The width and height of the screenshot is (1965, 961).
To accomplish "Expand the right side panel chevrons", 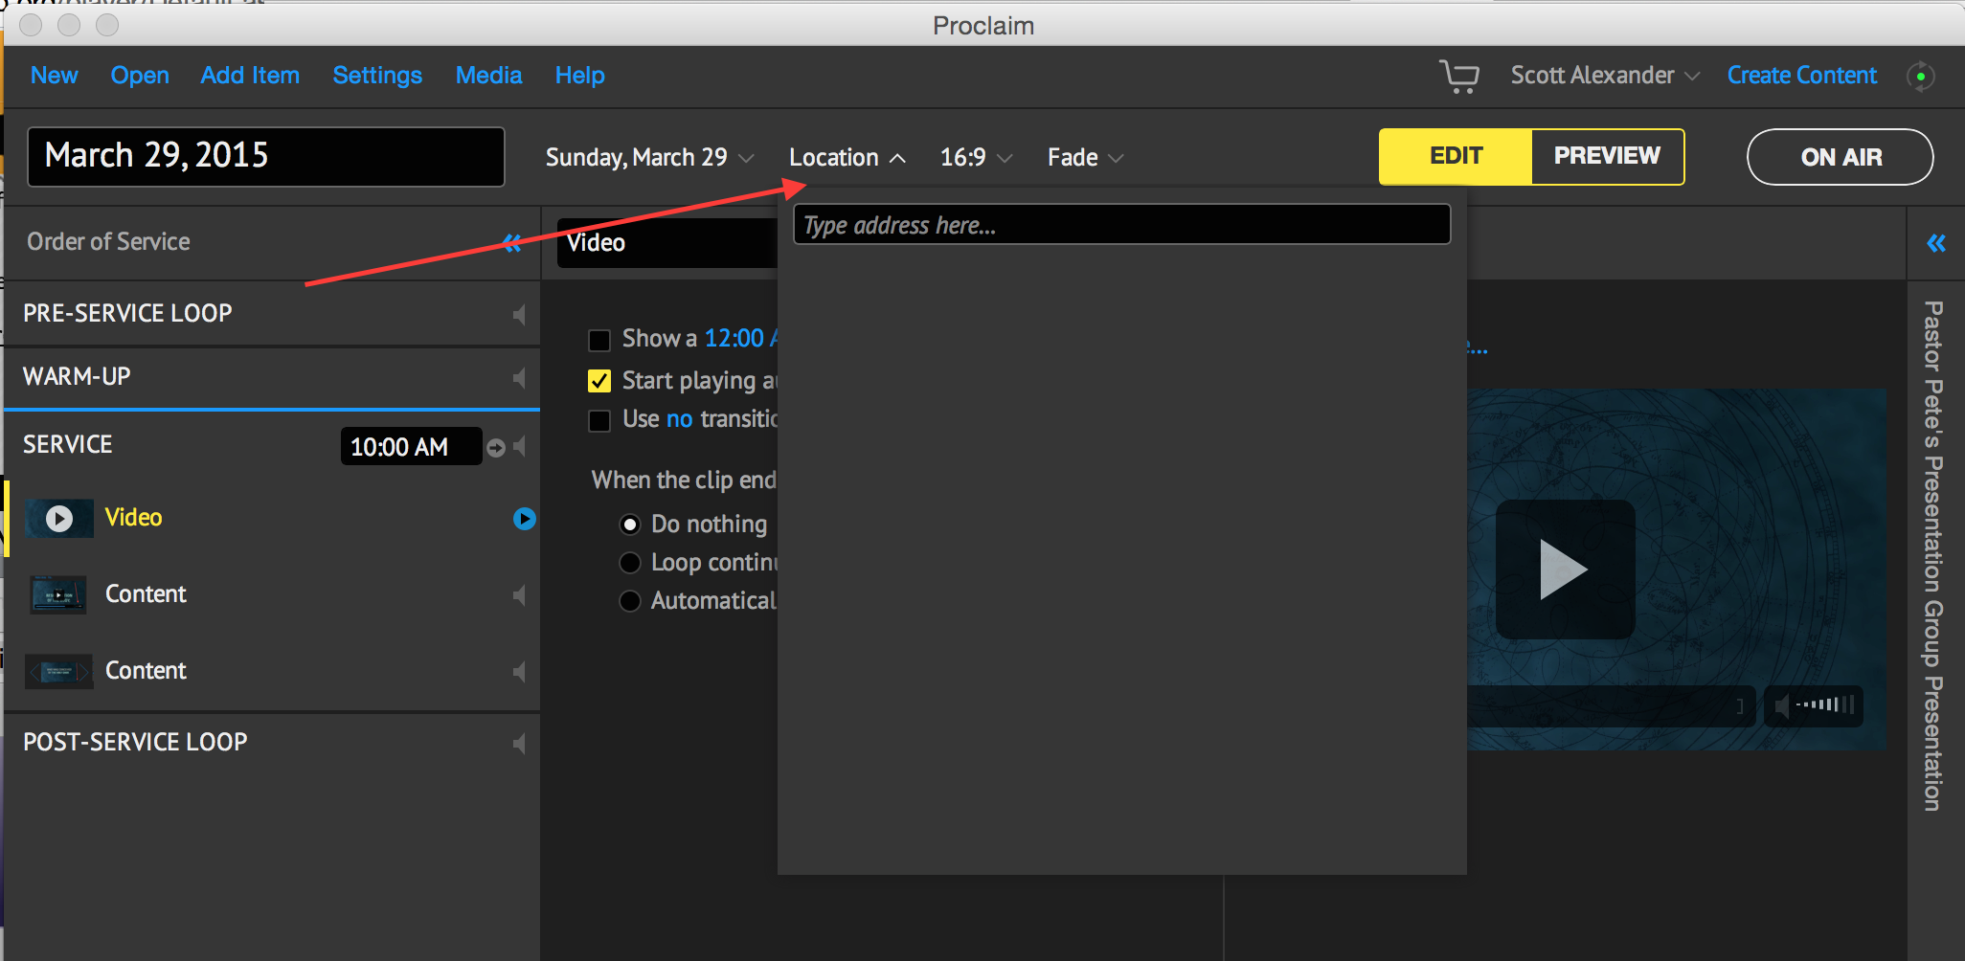I will point(1936,243).
